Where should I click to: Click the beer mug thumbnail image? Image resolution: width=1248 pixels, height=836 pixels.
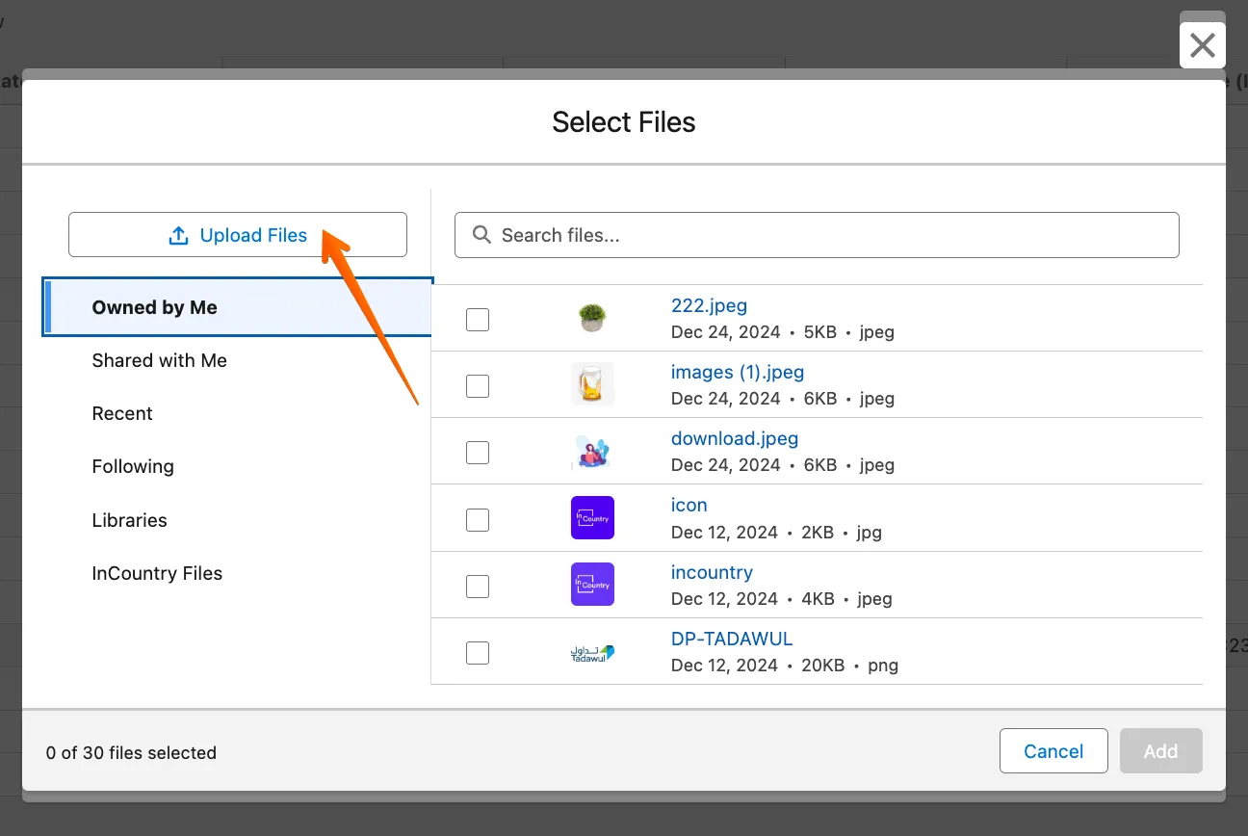[592, 384]
